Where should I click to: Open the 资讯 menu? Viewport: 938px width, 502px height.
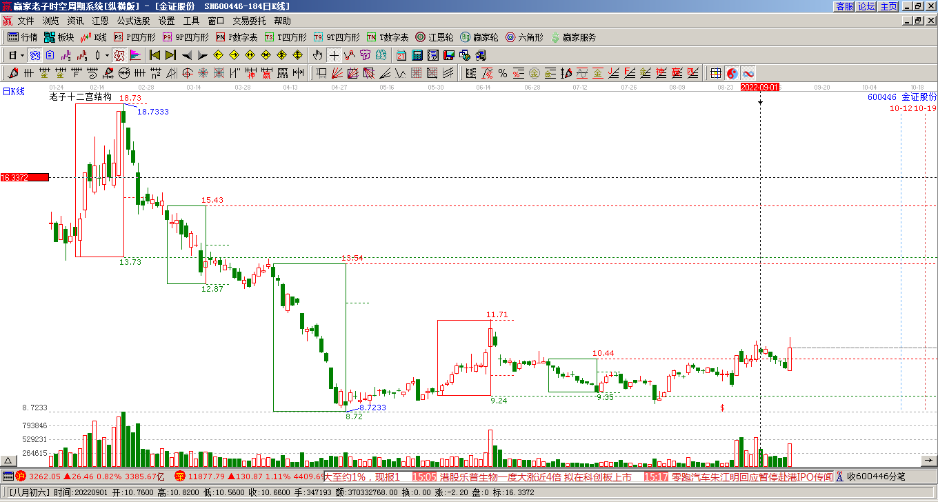pyautogui.click(x=75, y=21)
